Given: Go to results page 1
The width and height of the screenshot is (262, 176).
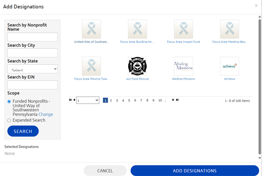Looking at the screenshot, I should (x=106, y=100).
